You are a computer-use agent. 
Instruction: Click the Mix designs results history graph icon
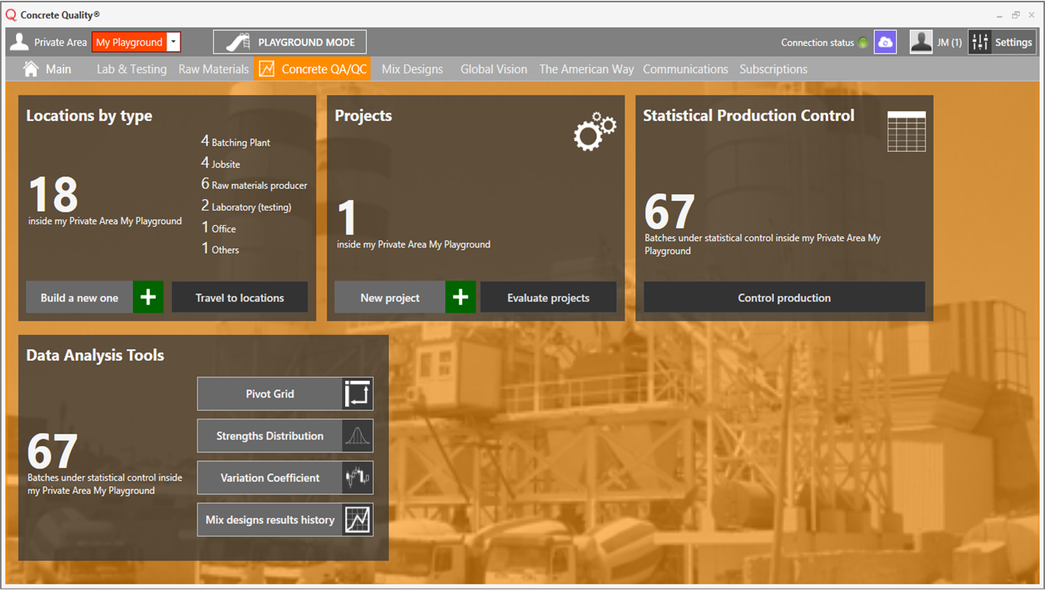point(358,520)
